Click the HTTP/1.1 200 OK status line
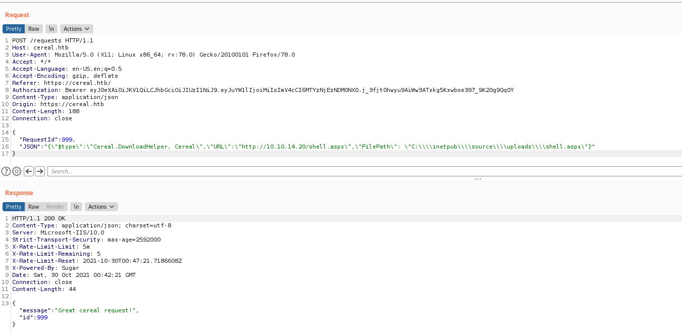This screenshot has height=332, width=682. tap(38, 218)
